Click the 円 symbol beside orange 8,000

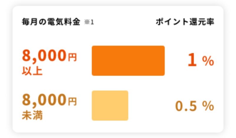click(73, 57)
